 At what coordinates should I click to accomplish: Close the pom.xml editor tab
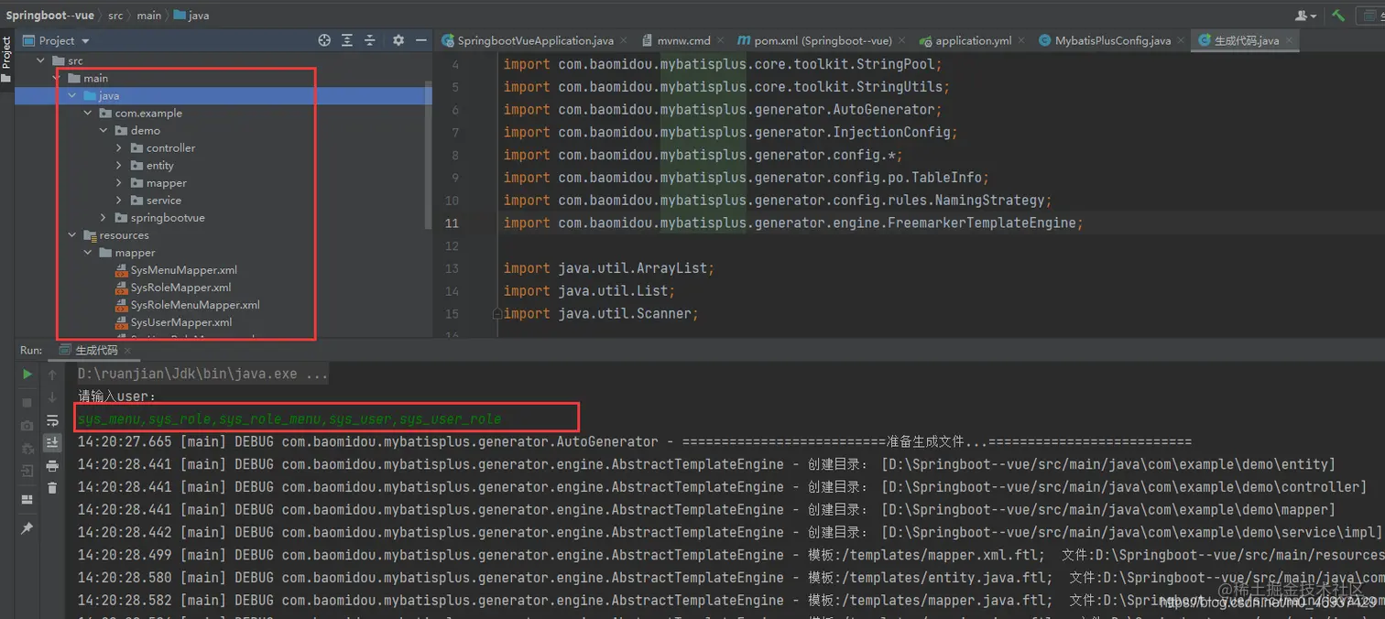point(901,40)
